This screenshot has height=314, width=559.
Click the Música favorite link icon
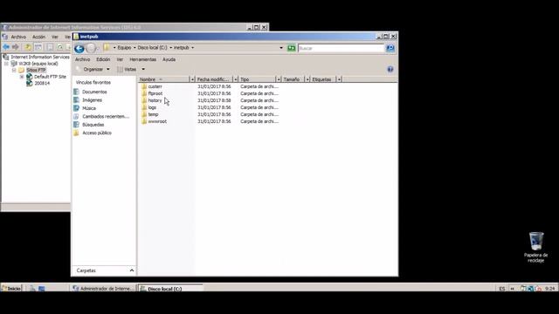76,108
